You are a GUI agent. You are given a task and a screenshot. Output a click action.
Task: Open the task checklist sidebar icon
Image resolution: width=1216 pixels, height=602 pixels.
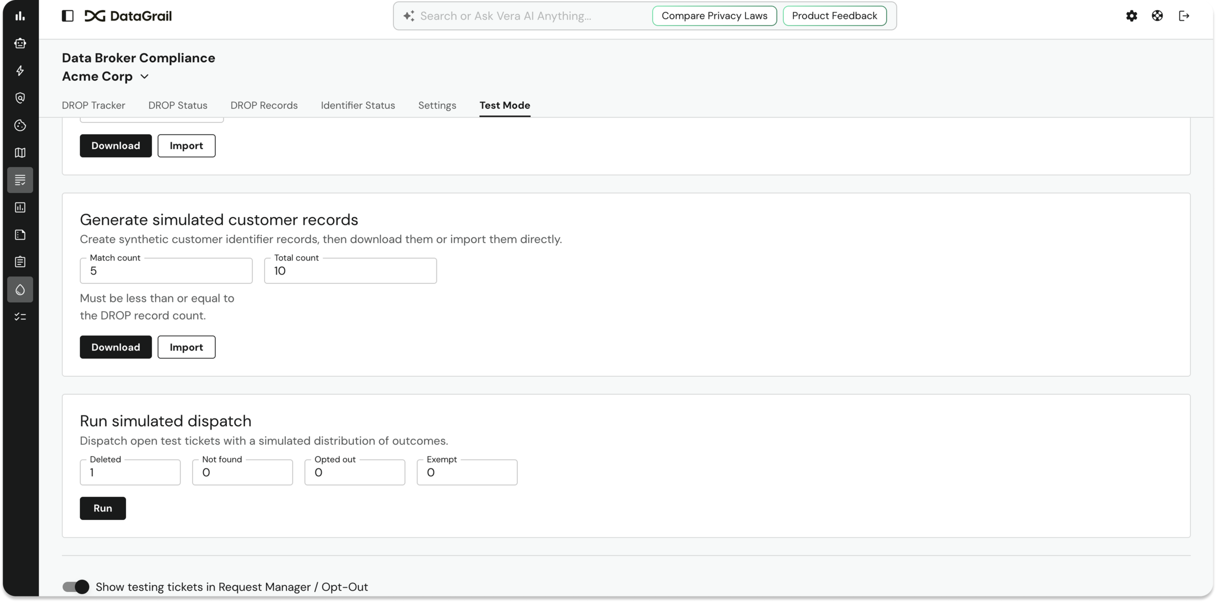[20, 316]
